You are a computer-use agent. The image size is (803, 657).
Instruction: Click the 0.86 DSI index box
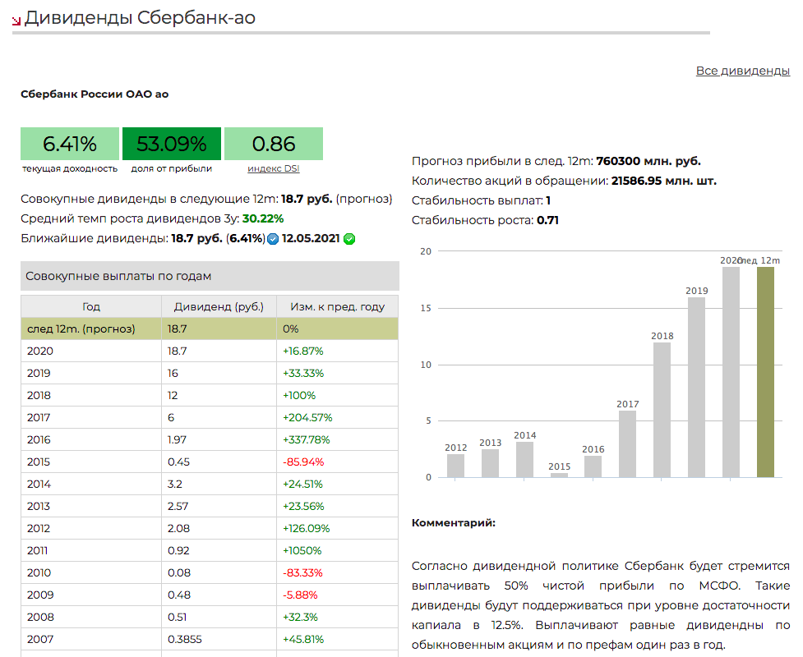274,144
